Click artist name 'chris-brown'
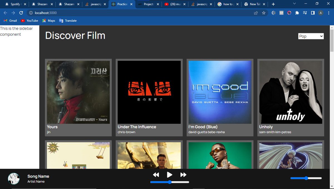 pos(126,132)
